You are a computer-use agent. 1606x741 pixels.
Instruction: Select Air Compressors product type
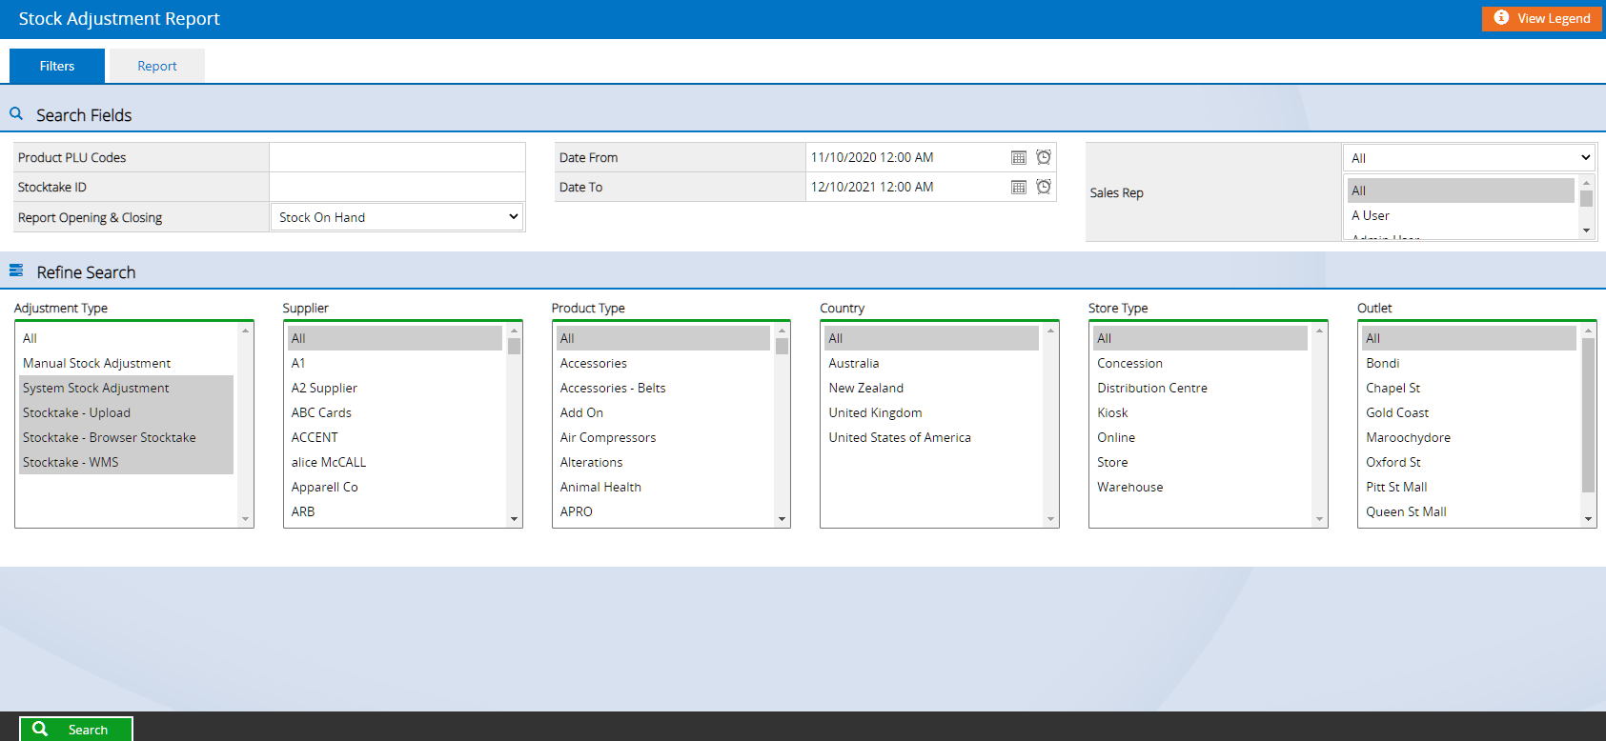click(x=663, y=437)
